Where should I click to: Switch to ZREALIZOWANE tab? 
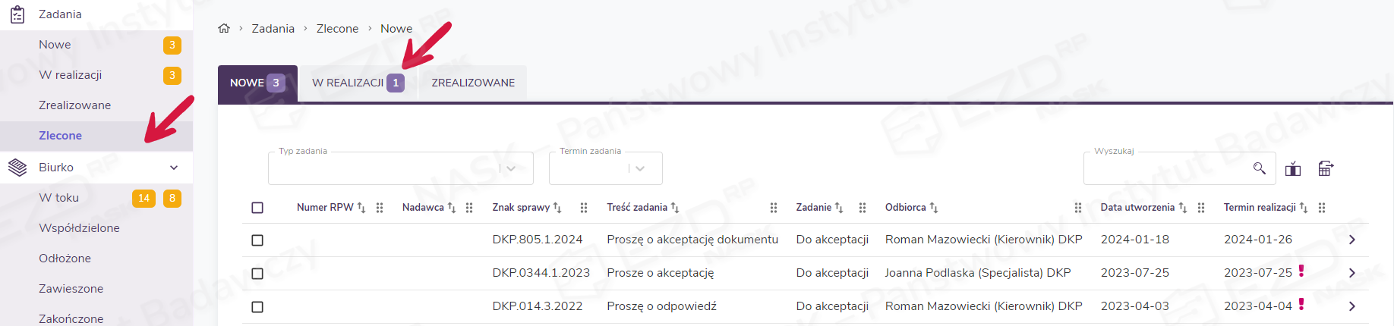click(473, 83)
